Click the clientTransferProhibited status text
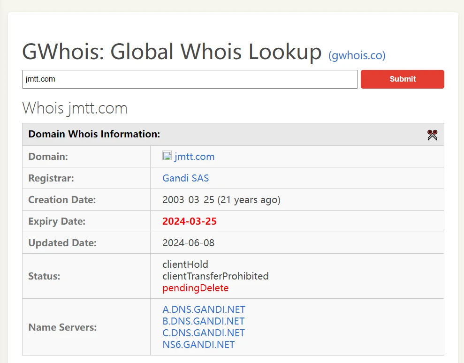 pos(215,276)
